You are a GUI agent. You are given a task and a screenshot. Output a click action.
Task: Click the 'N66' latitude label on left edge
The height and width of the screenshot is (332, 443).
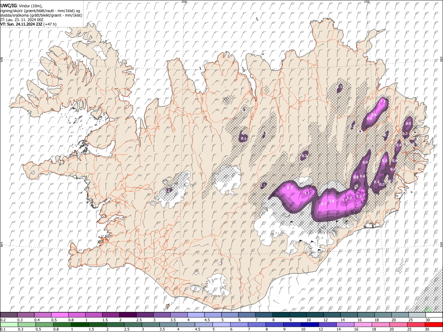[x=2, y=60]
